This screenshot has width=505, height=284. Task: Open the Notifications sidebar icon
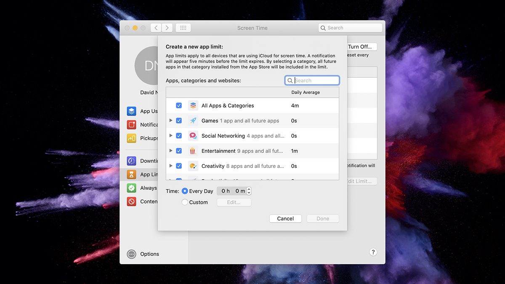pyautogui.click(x=132, y=125)
